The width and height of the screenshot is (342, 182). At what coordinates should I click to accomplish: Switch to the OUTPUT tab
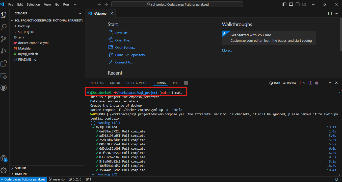[115, 83]
